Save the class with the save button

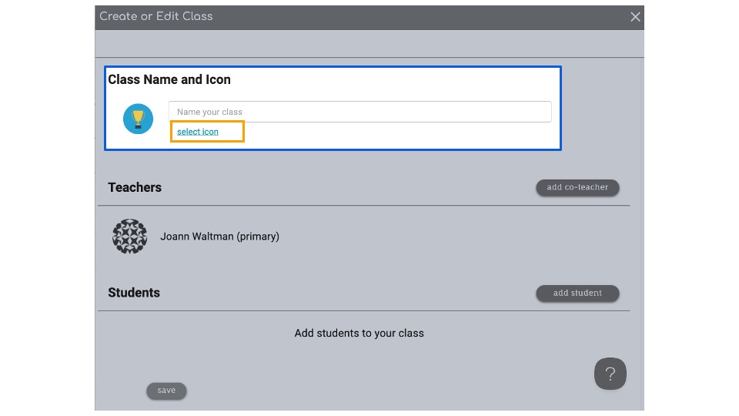(x=166, y=391)
